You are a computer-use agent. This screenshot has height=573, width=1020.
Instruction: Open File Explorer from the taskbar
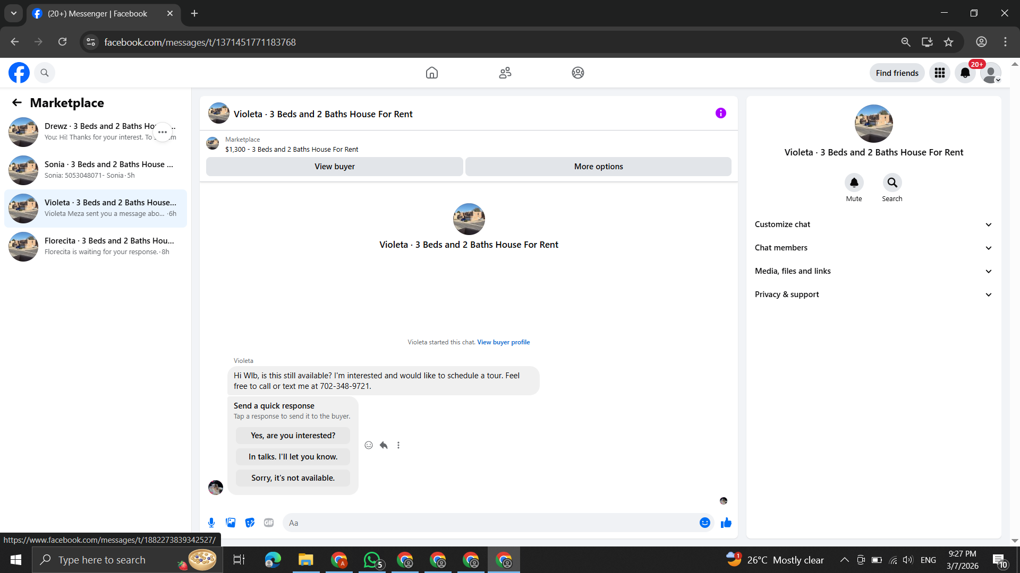[306, 560]
